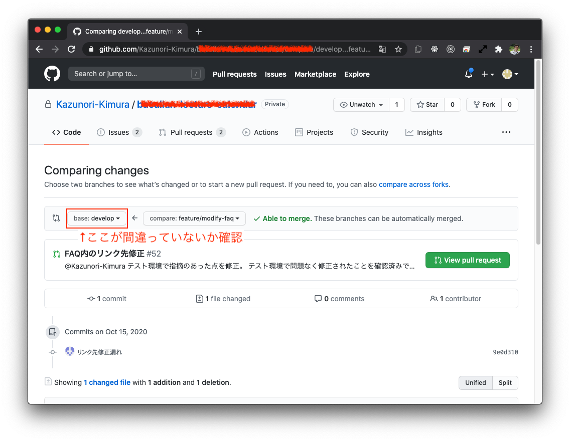Go to Issues in the top navigation
The width and height of the screenshot is (570, 441).
275,74
